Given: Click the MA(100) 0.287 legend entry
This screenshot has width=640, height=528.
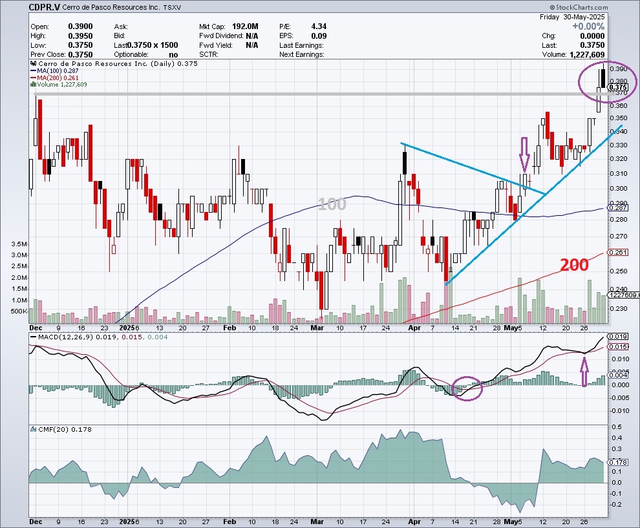Looking at the screenshot, I should pos(58,70).
